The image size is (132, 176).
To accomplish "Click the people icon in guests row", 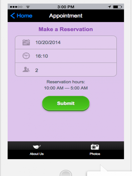I will (26, 69).
